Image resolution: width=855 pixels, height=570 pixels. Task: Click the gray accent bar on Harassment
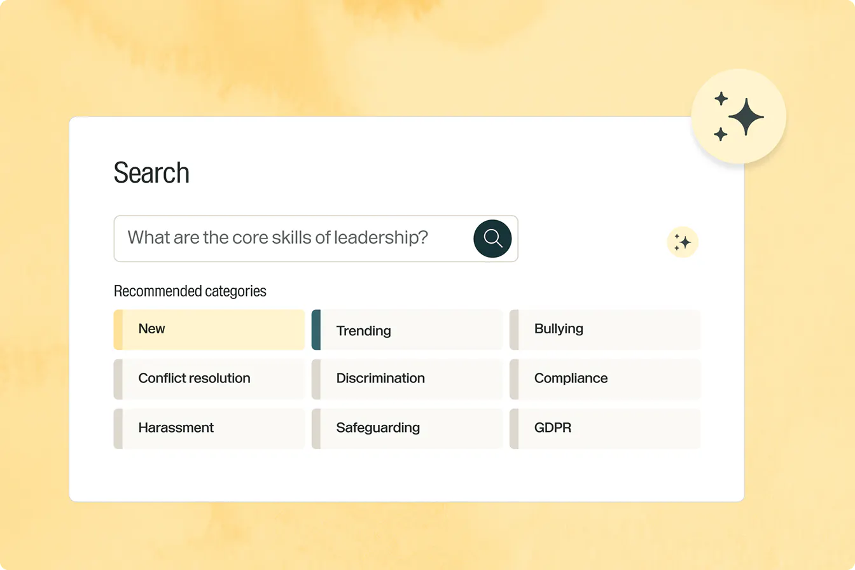pos(118,429)
